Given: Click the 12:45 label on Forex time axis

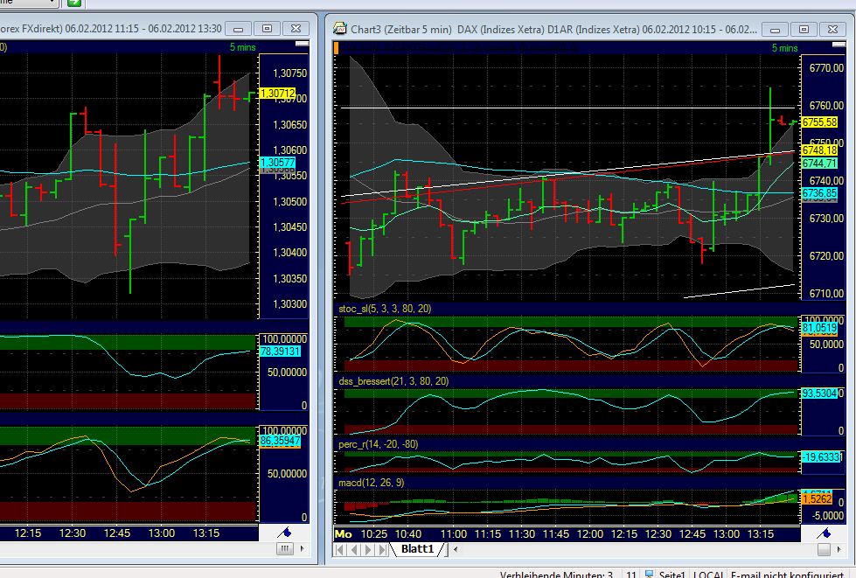Looking at the screenshot, I should 117,533.
